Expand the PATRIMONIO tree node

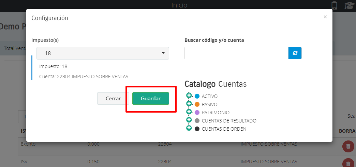pyautogui.click(x=189, y=112)
